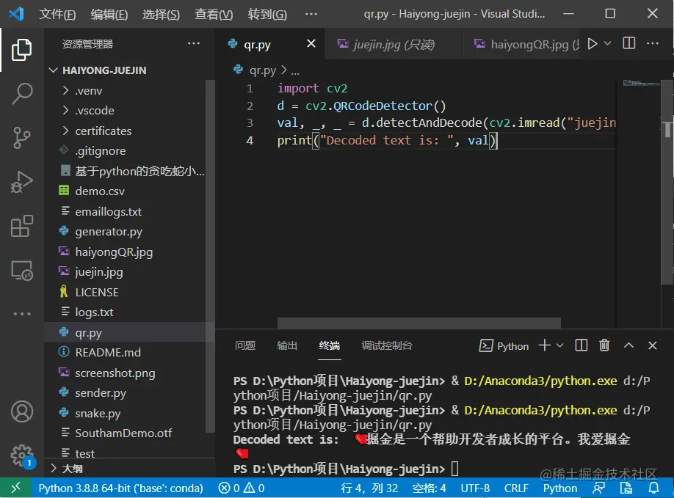
Task: Change CRLF end of line sequence
Action: click(x=516, y=488)
